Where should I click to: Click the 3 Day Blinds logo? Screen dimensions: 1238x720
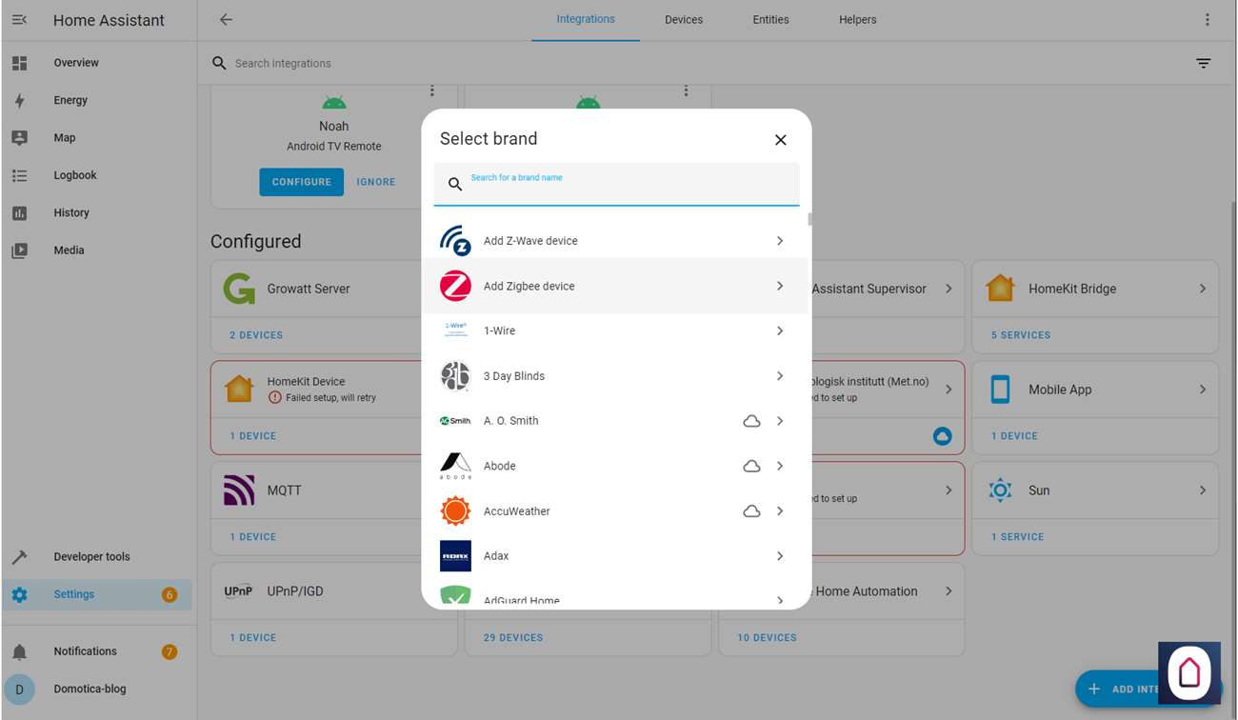pyautogui.click(x=455, y=376)
